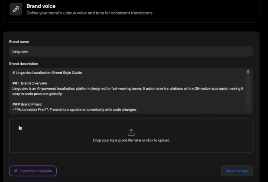Image resolution: width=268 pixels, height=182 pixels.
Task: Click the Brand voice pen icon
Action: point(16,9)
